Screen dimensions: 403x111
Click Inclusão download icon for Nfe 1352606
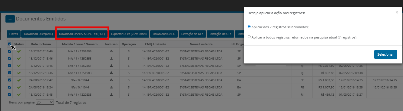(x=111, y=51)
